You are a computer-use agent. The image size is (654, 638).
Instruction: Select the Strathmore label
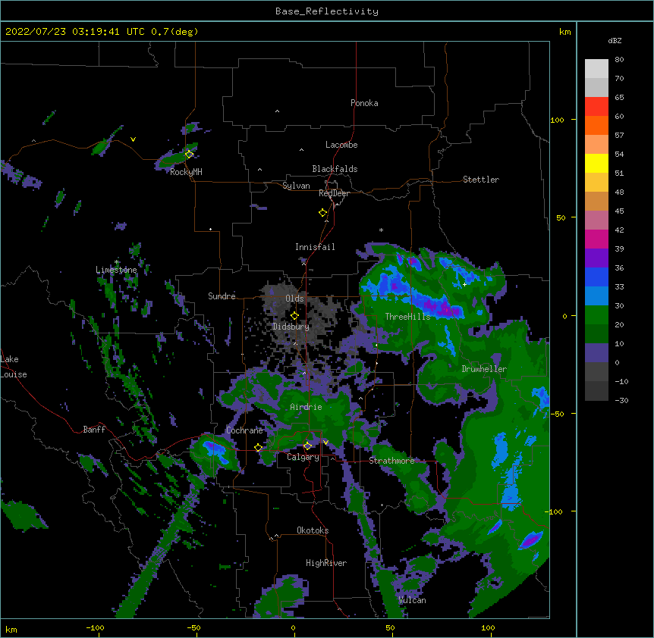click(391, 461)
